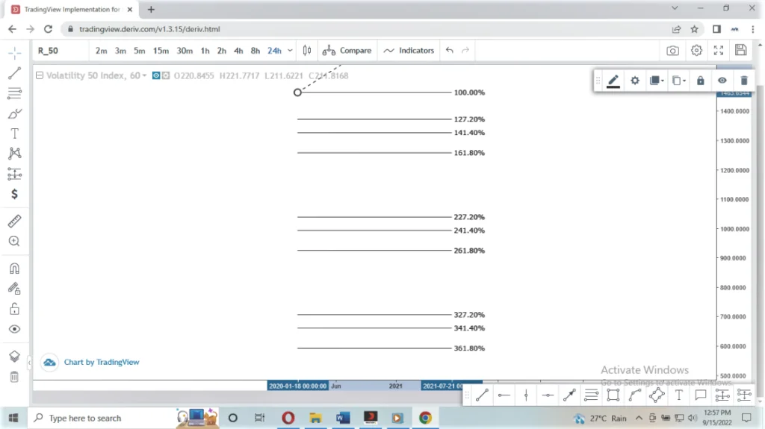
Task: Select the crosshair cursor tool
Action: [15, 53]
